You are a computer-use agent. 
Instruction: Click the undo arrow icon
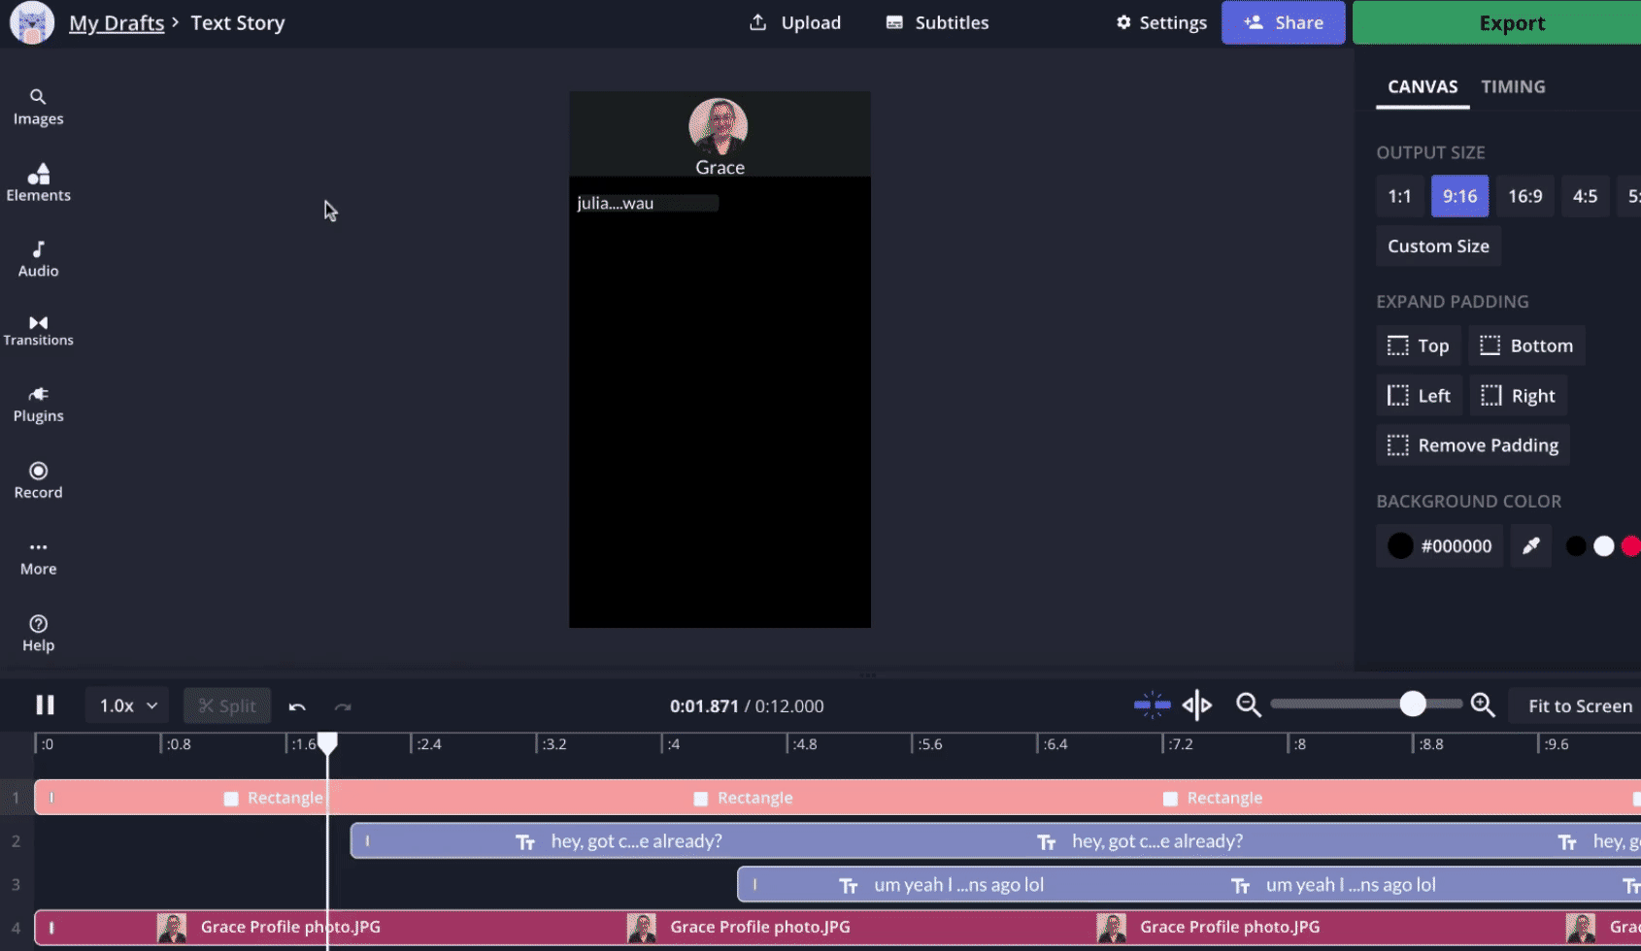pos(297,706)
